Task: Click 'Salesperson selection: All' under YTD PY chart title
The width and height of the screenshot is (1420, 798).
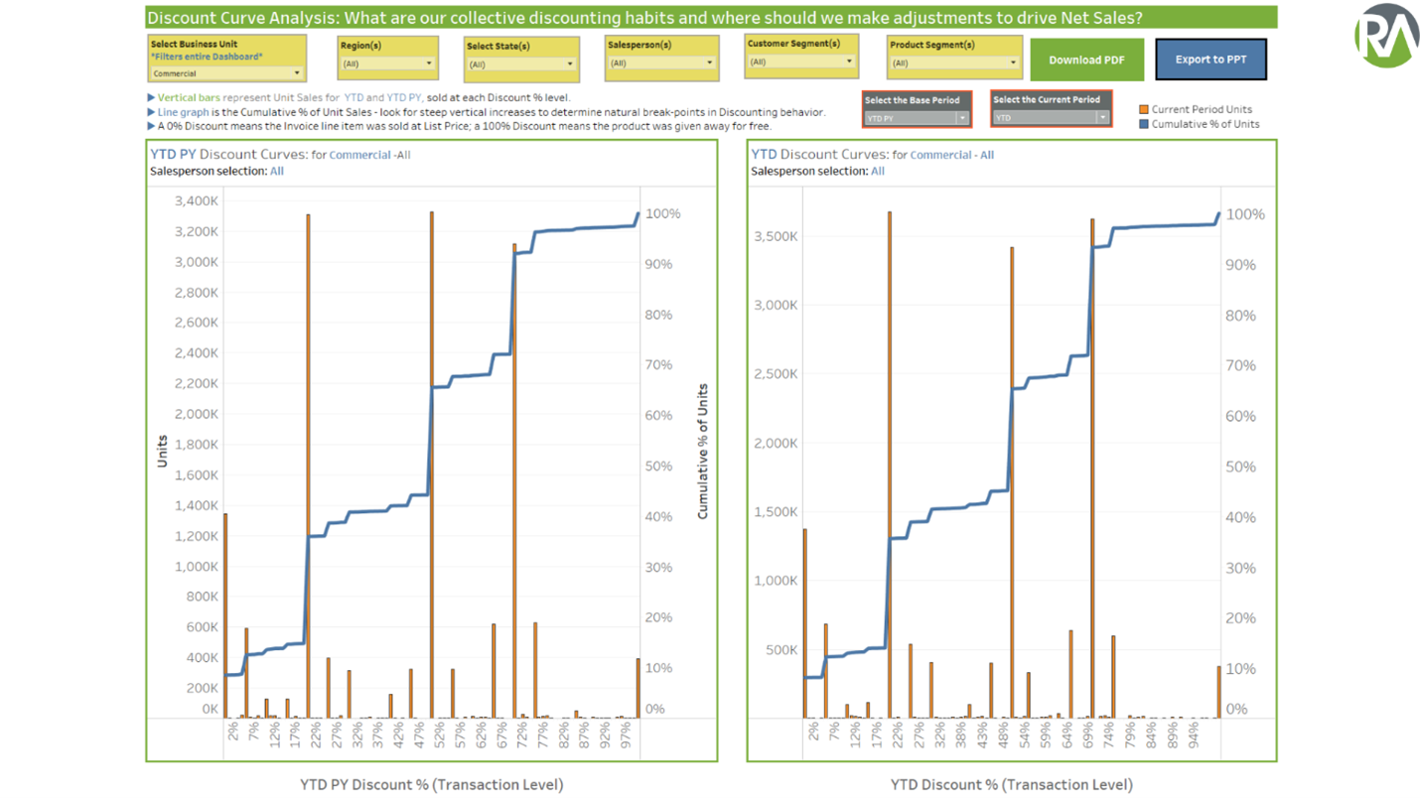Action: (x=216, y=171)
